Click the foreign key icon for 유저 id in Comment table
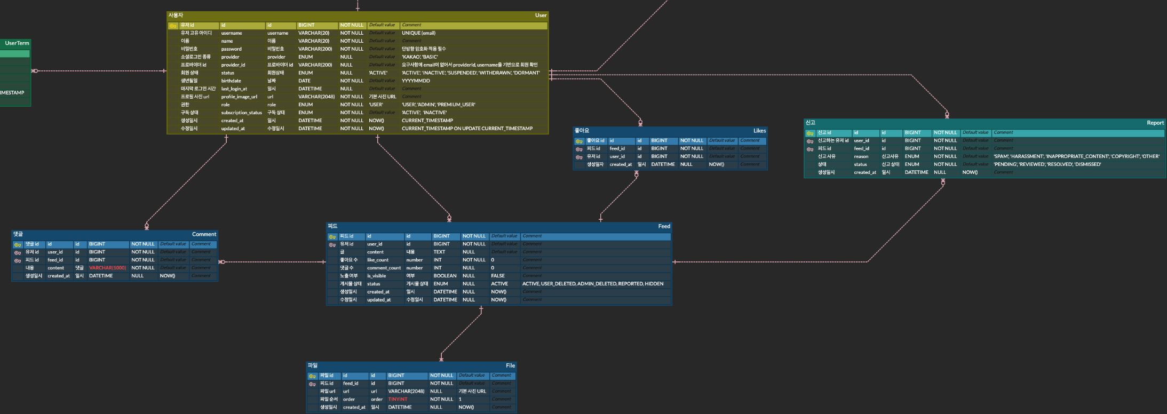Viewport: 1167px width, 414px height. 18,253
